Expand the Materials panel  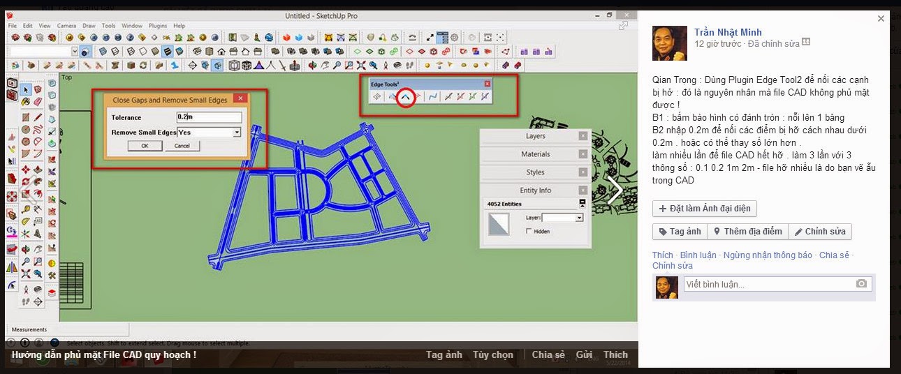[x=536, y=154]
